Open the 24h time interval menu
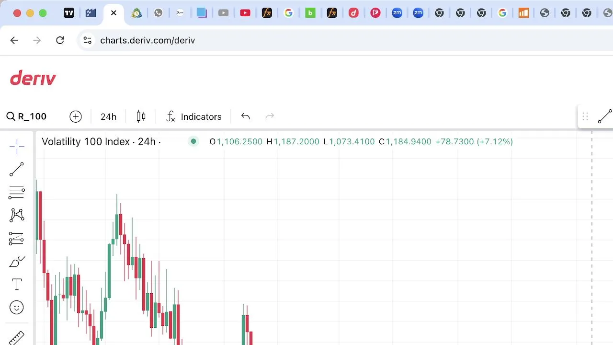 (x=108, y=116)
